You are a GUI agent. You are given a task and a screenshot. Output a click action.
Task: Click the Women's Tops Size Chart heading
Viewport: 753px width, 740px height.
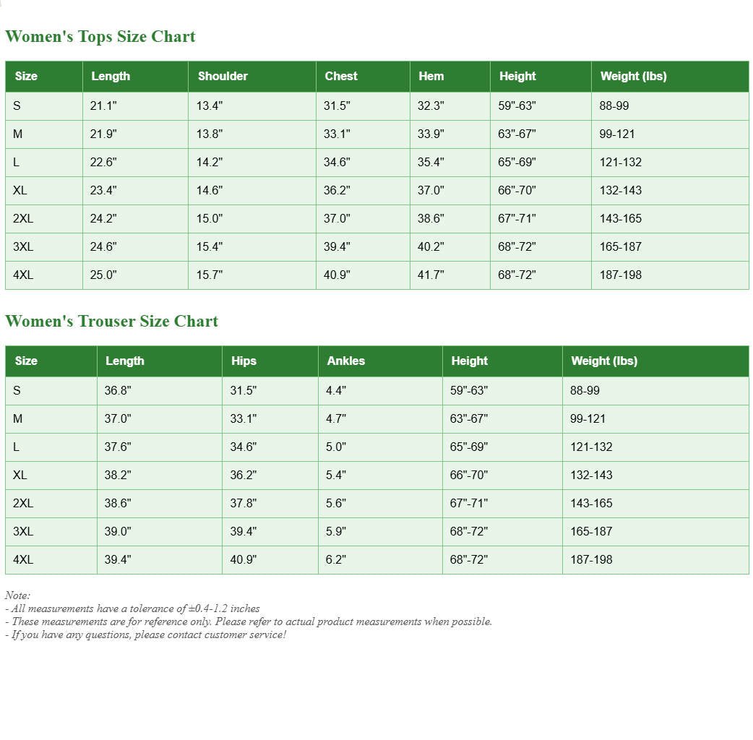[100, 37]
